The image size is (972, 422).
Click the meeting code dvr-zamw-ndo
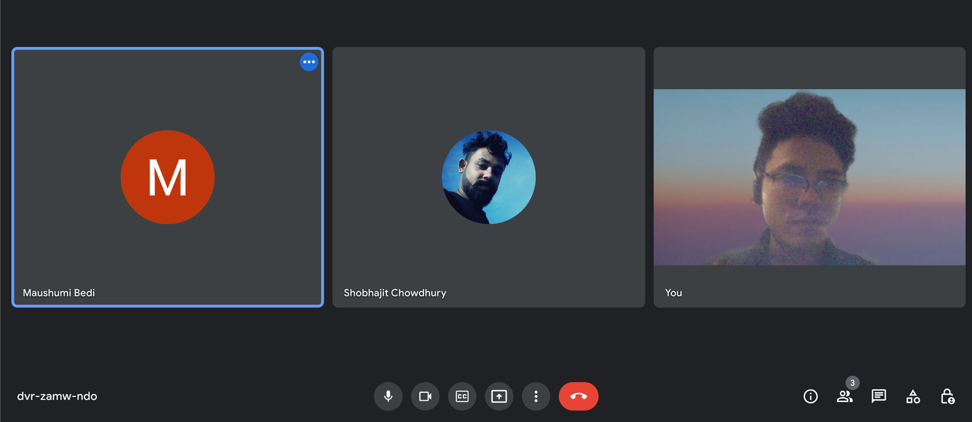click(x=57, y=396)
